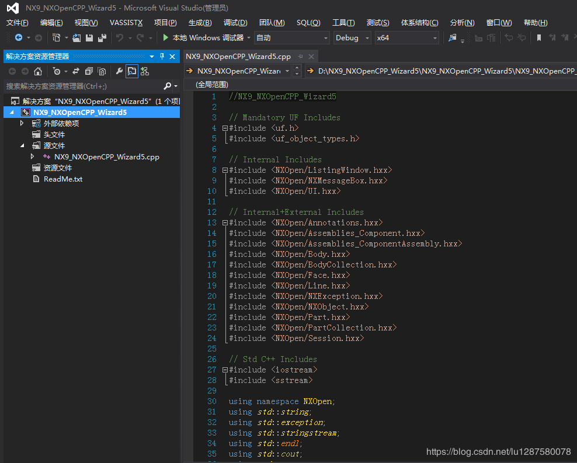This screenshot has height=463, width=577.
Task: Open the debugger target dropdown arrow
Action: (249, 38)
